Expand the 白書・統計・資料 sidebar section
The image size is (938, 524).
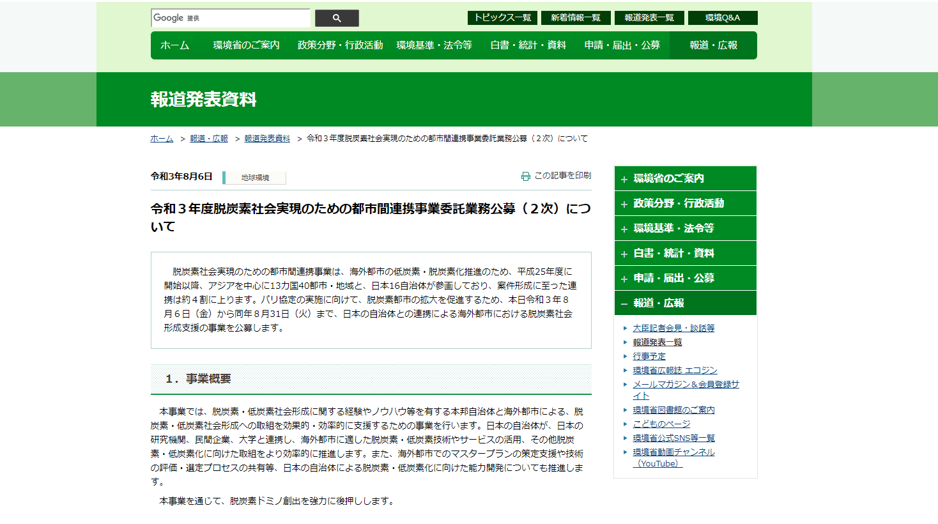tap(685, 253)
